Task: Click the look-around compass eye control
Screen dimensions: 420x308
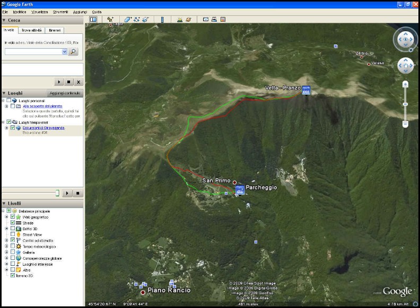Action: [x=406, y=39]
